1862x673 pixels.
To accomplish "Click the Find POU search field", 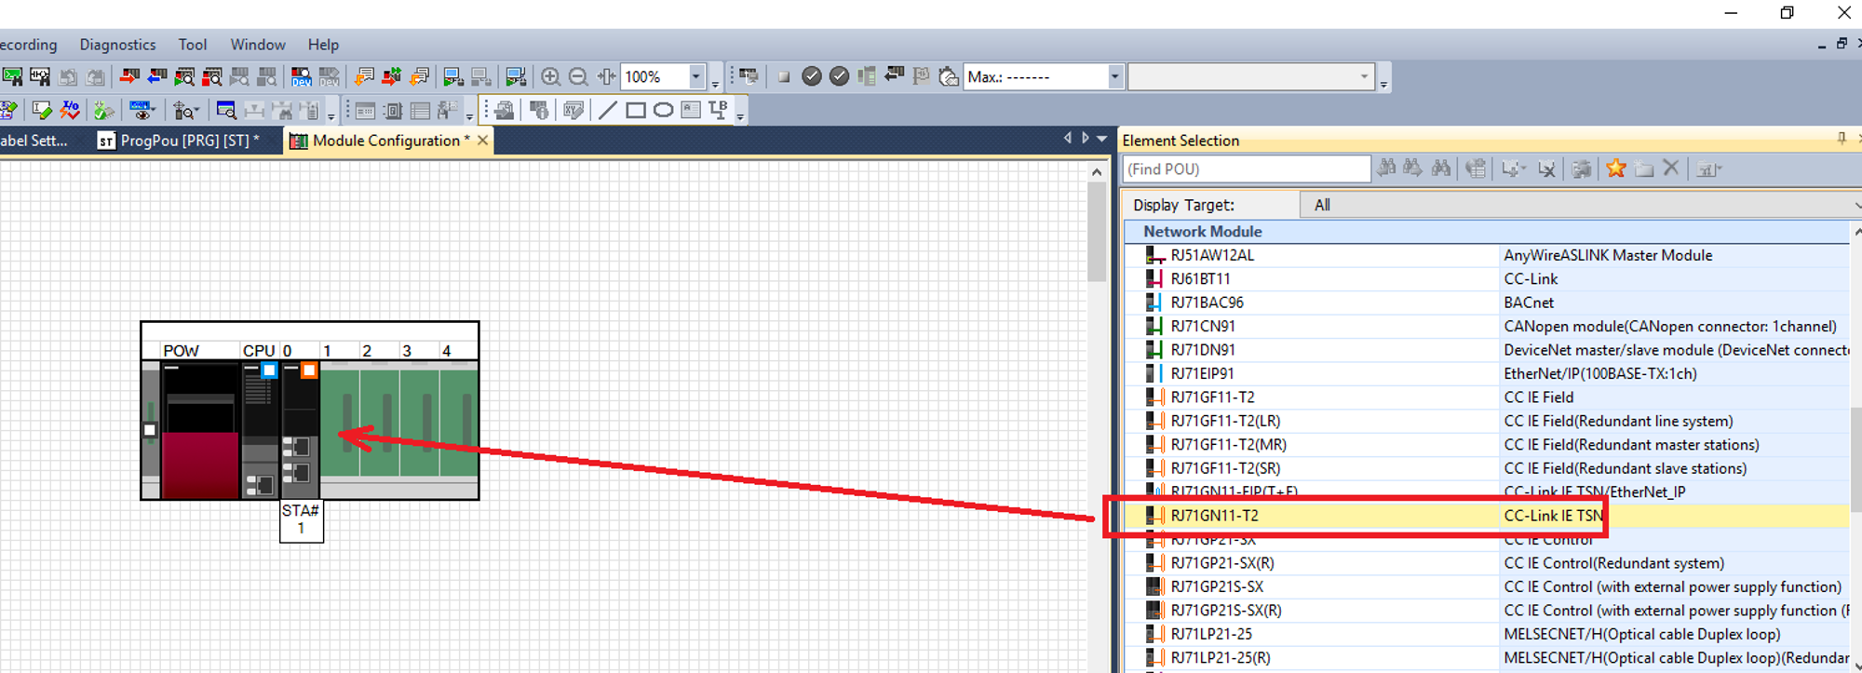I will [x=1247, y=168].
